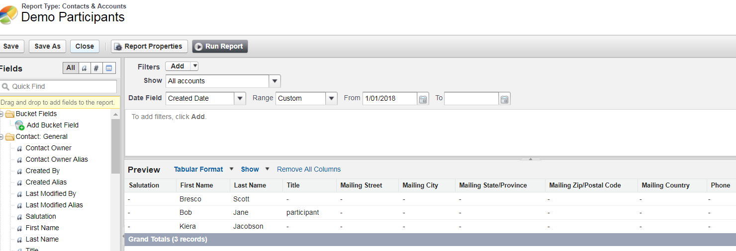
Task: Run the report
Action: pyautogui.click(x=220, y=46)
